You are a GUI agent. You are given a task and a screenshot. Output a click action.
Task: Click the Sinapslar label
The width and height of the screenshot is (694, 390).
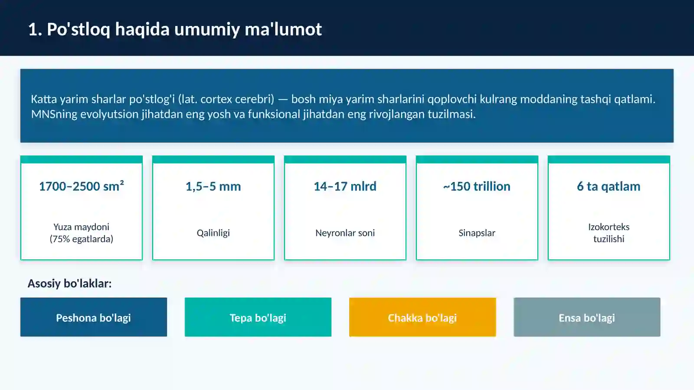477,233
